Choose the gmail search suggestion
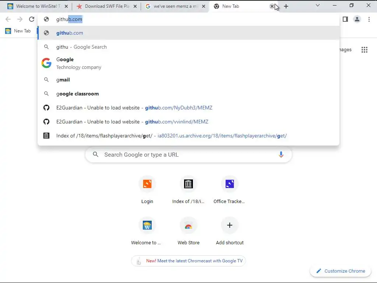The image size is (377, 283). (188, 80)
